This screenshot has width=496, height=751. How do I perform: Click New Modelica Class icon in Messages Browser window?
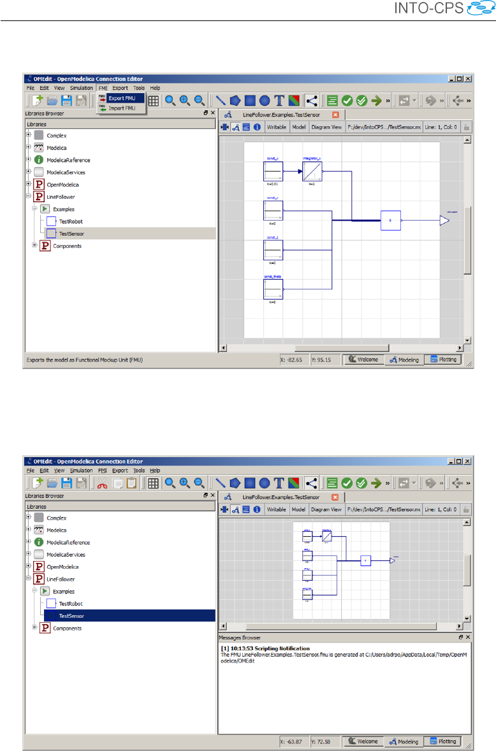click(38, 483)
